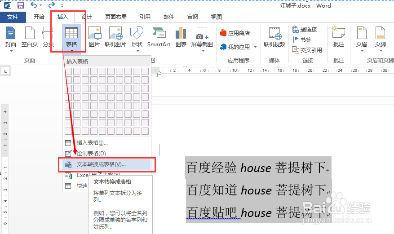Click the Undo arrow icon
This screenshot has height=234, width=394.
click(33, 5)
